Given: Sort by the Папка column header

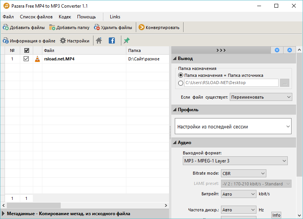Looking at the screenshot, I should (x=148, y=50).
